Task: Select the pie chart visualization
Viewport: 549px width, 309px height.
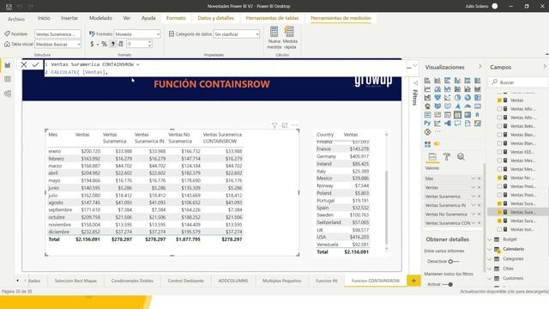Action: (x=457, y=97)
